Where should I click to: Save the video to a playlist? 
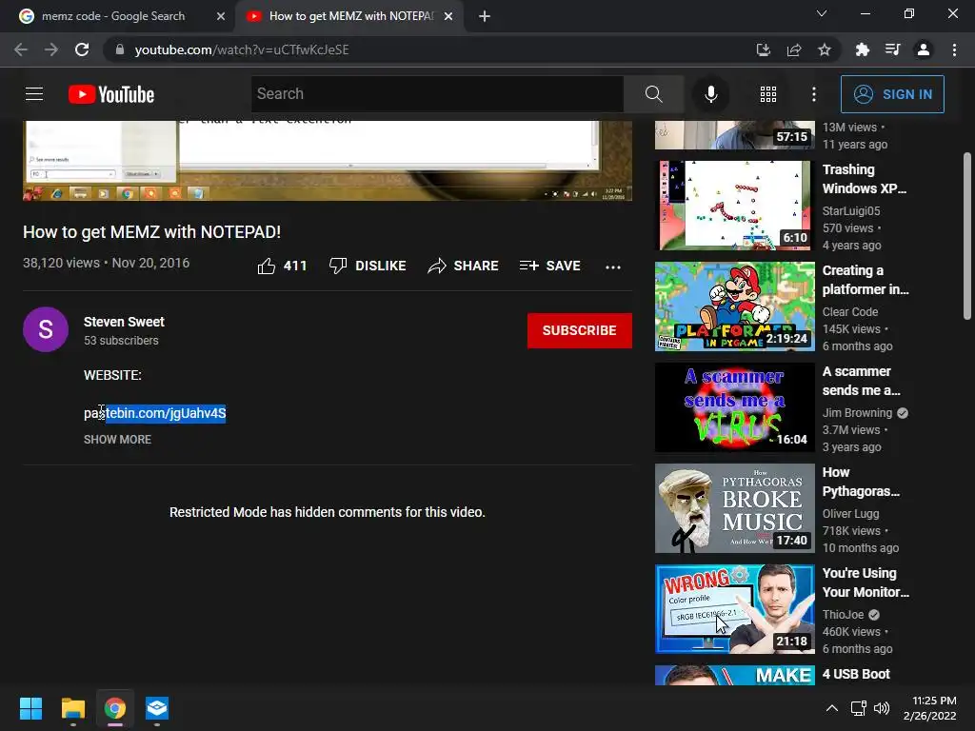(x=549, y=267)
